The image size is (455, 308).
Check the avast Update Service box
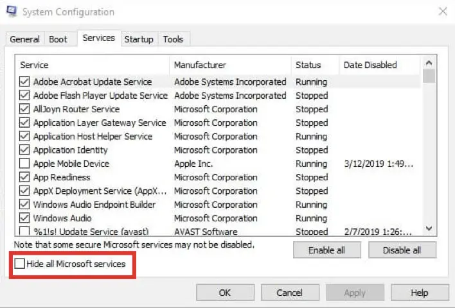pyautogui.click(x=24, y=231)
